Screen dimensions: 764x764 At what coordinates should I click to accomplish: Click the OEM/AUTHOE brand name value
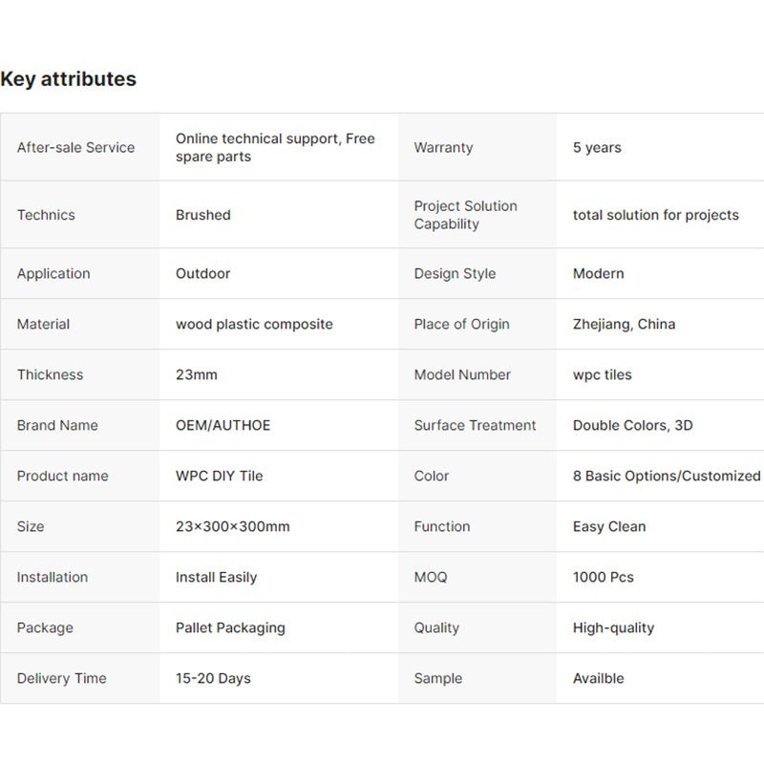tap(223, 425)
